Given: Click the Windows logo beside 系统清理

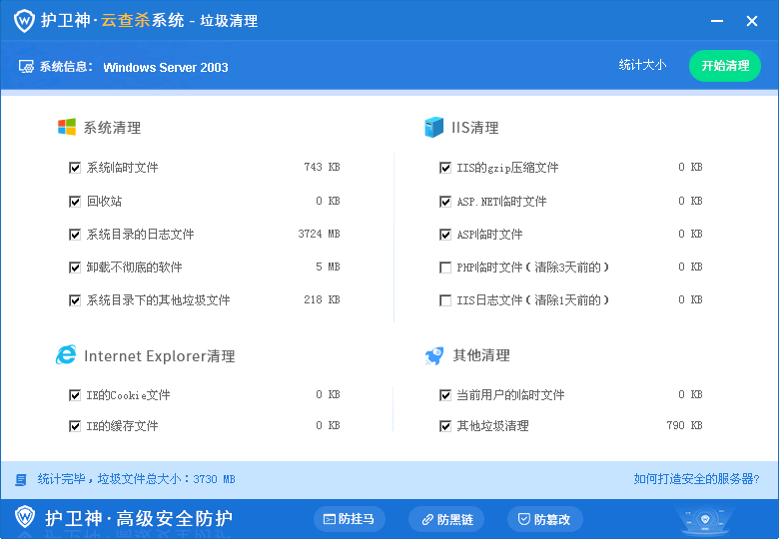Looking at the screenshot, I should pyautogui.click(x=67, y=127).
